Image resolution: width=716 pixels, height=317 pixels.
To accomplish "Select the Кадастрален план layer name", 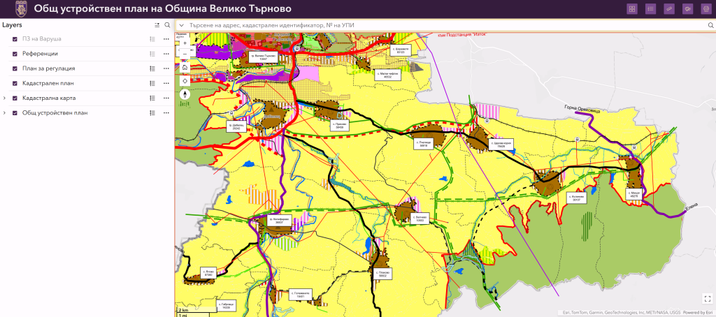I will pyautogui.click(x=48, y=84).
